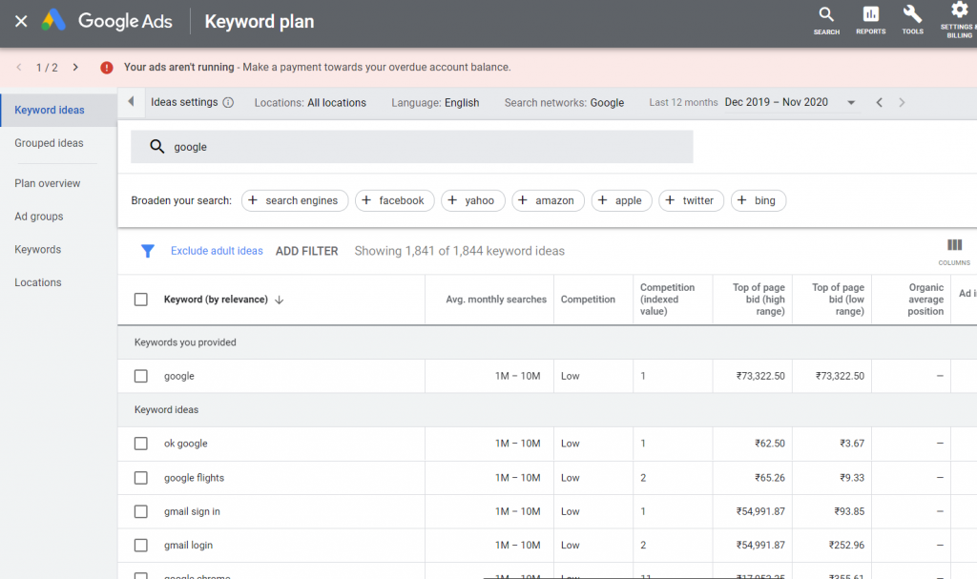Go to next notification arrow
Viewport: 977px width, 579px height.
click(x=75, y=68)
